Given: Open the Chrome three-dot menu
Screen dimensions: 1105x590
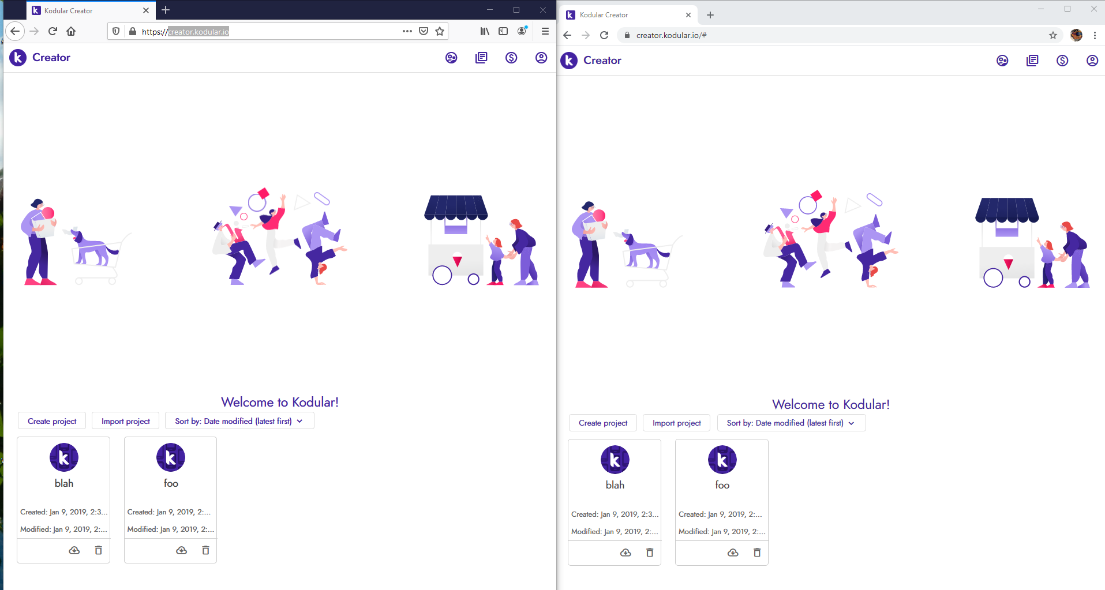Looking at the screenshot, I should coord(1095,35).
